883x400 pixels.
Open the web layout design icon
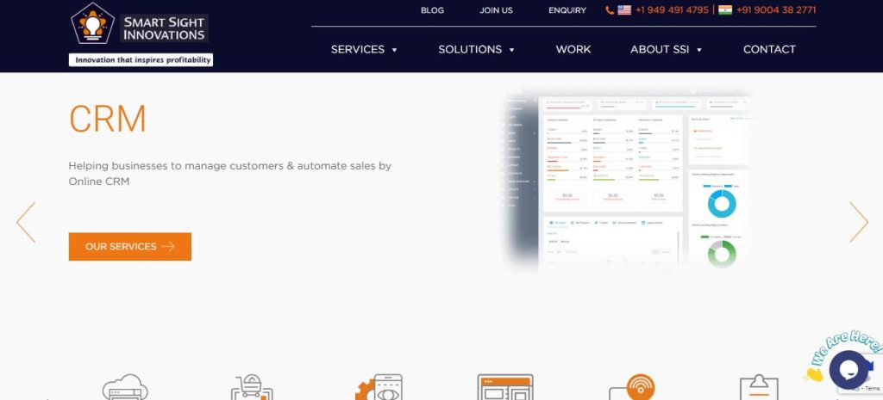pyautogui.click(x=505, y=387)
